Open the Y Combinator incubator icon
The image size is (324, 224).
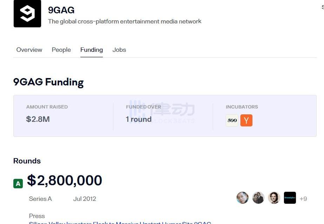coord(246,120)
